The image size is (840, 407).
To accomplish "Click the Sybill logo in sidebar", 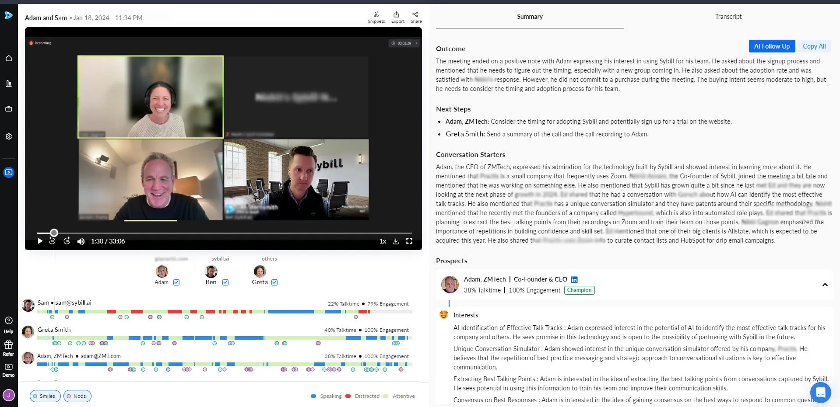I will pyautogui.click(x=8, y=16).
